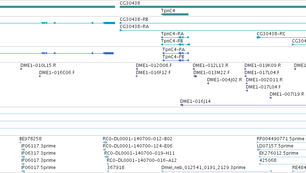Click the DME1-007I19.R label
The width and height of the screenshot is (306, 173).
287,94
